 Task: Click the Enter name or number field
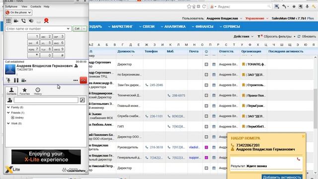(x=36, y=29)
